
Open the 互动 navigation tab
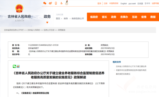134,17
